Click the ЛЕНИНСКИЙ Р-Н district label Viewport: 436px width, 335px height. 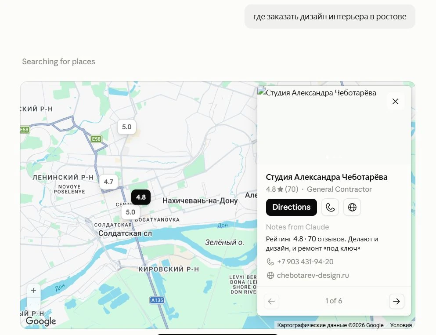(x=63, y=177)
